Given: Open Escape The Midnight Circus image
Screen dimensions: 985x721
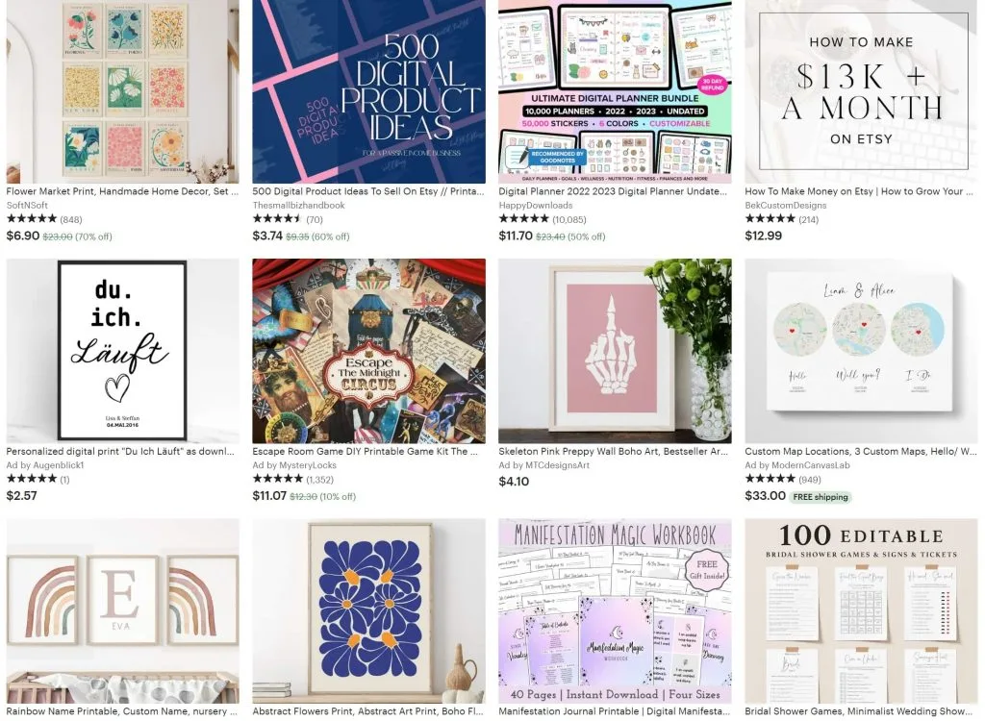Looking at the screenshot, I should click(368, 351).
